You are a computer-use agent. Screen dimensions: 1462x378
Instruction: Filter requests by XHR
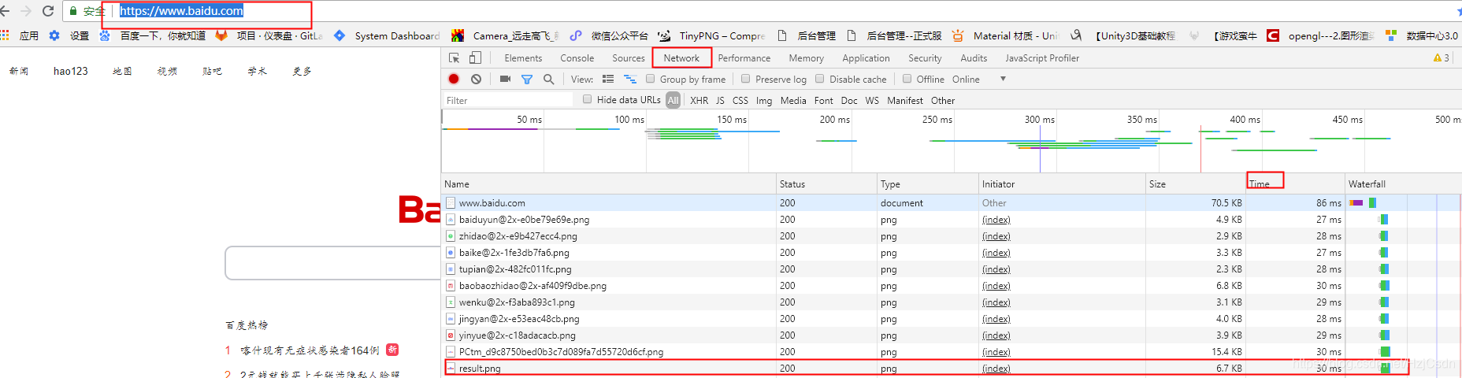(699, 100)
